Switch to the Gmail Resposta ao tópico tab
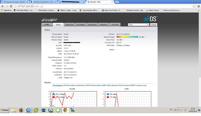The image size is (201, 116). [x=15, y=2]
